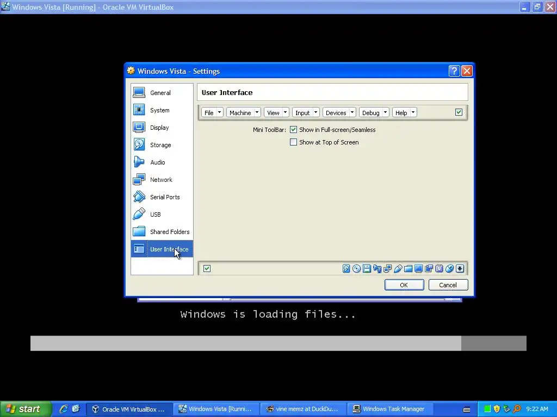Image resolution: width=557 pixels, height=417 pixels.
Task: Launch Internet Explorer from quick launch
Action: [64, 409]
